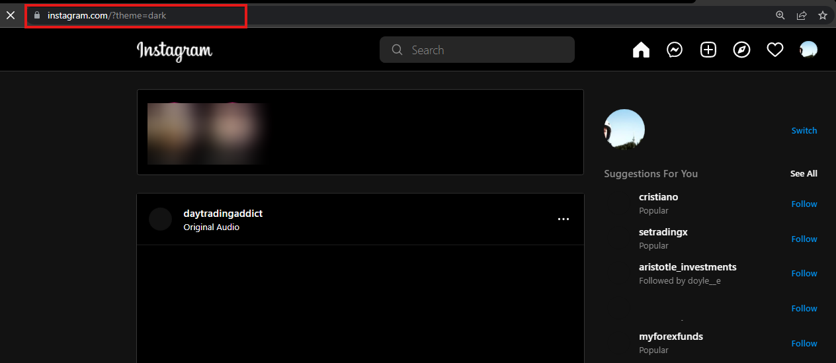Viewport: 836px width, 363px height.
Task: Open daytradingaddict profile from post header
Action: (223, 214)
